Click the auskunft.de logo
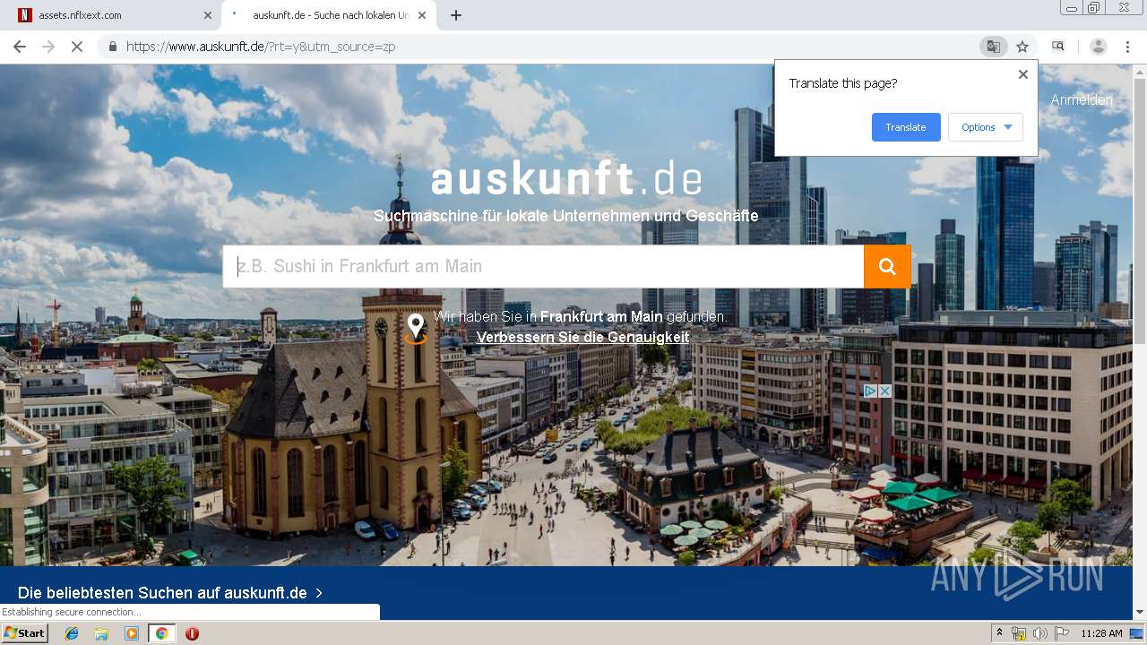This screenshot has height=645, width=1147. coord(566,178)
